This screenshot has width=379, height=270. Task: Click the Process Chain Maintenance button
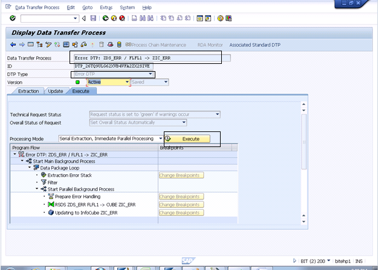coord(156,45)
